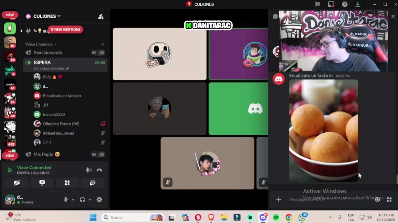
Task: Open own user profile avatar
Action: click(10, 200)
